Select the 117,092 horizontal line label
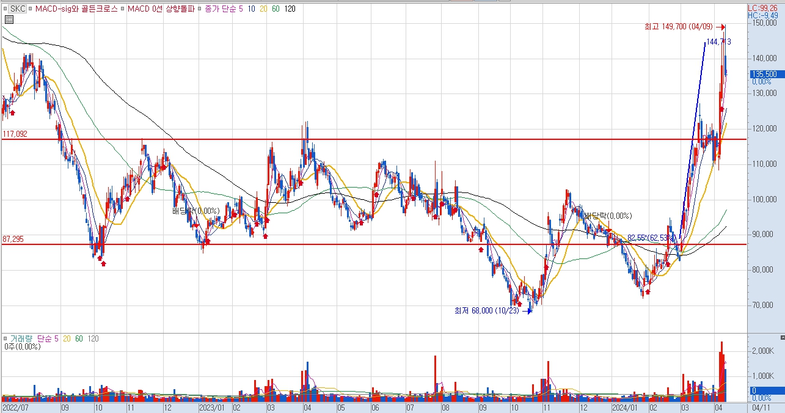Screen dimensions: 785x413 tap(15, 134)
